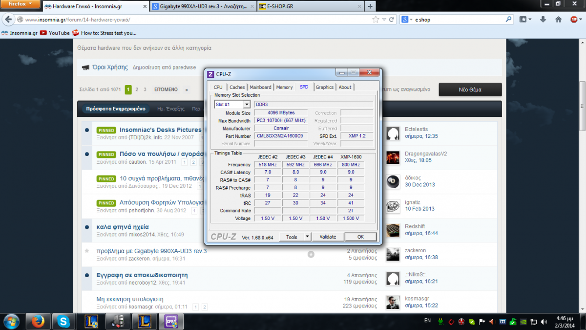586x330 pixels.
Task: Sort topics by Ημ. Έναρξης
Action: click(170, 109)
